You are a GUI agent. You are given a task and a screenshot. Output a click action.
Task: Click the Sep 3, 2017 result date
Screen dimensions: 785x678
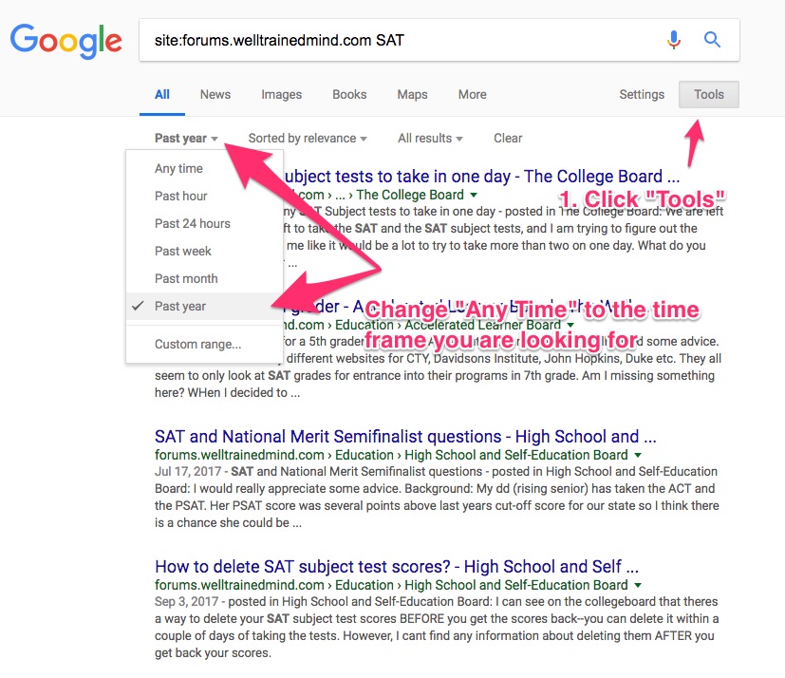[186, 602]
